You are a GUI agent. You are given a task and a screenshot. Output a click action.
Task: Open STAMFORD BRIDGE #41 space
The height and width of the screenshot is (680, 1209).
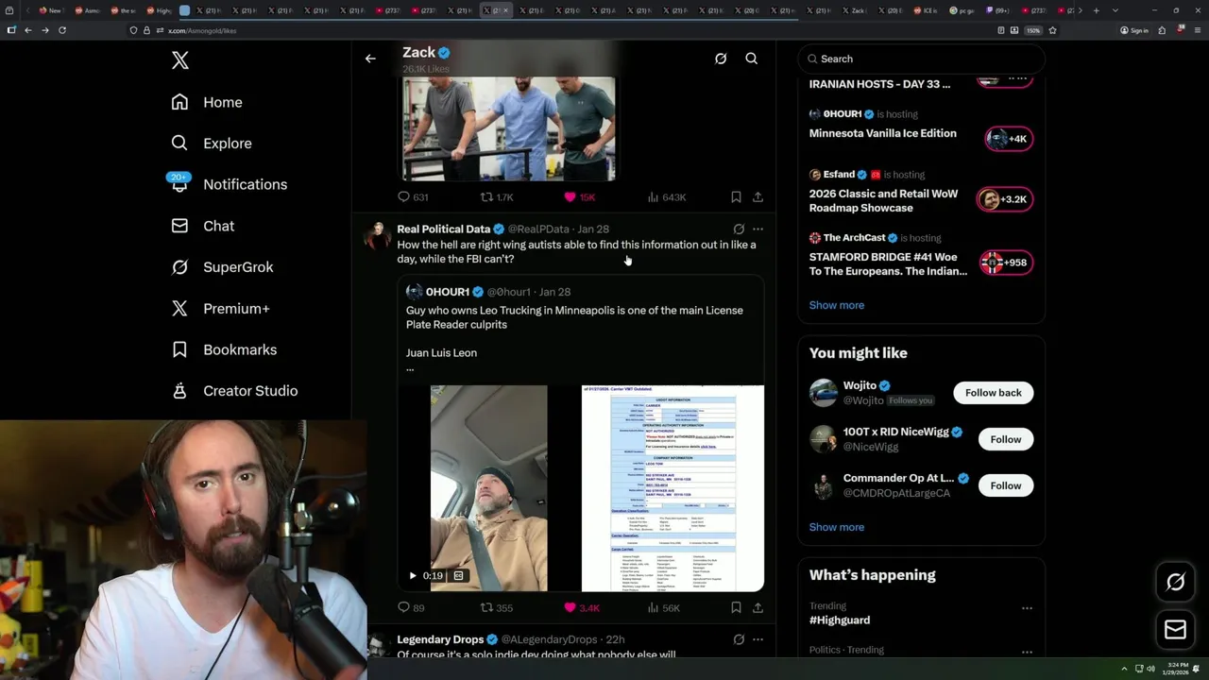(x=888, y=263)
